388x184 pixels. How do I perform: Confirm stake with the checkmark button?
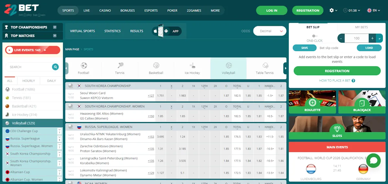coord(380,38)
